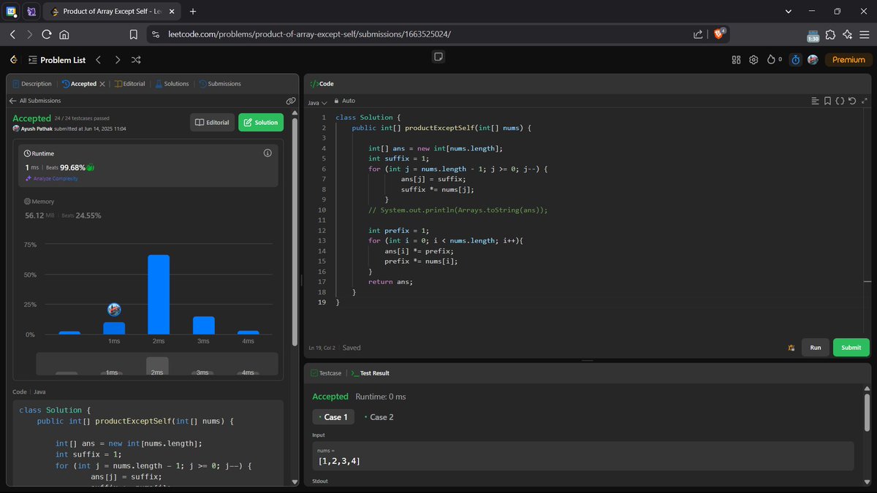
Task: Click the Run button
Action: coord(815,348)
